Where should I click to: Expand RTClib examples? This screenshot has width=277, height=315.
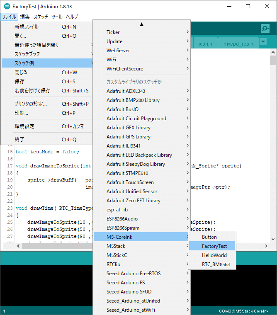coord(141,264)
